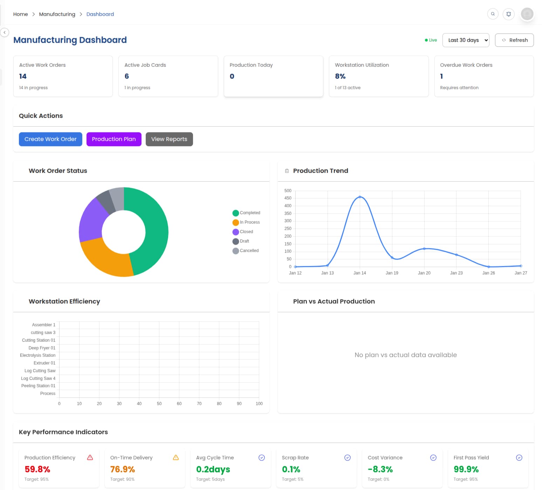Open notifications via the bell icon
542x490 pixels.
[508, 14]
